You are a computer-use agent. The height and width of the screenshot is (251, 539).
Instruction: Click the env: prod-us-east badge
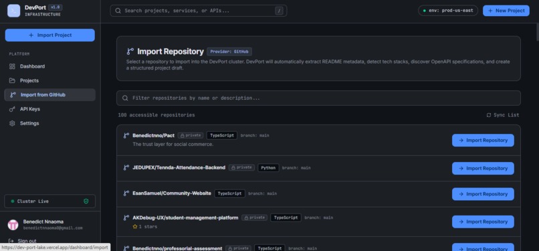click(x=448, y=11)
